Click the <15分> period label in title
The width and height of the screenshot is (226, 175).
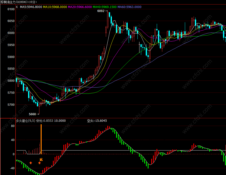(x=32, y=2)
